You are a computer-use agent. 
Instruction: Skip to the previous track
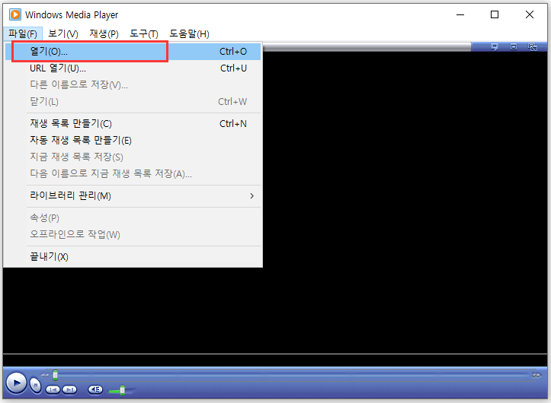click(53, 389)
